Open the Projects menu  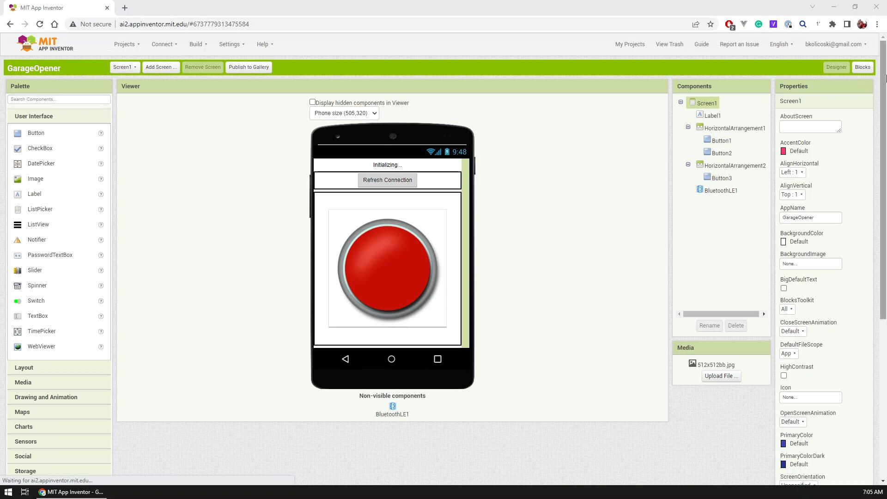point(127,44)
